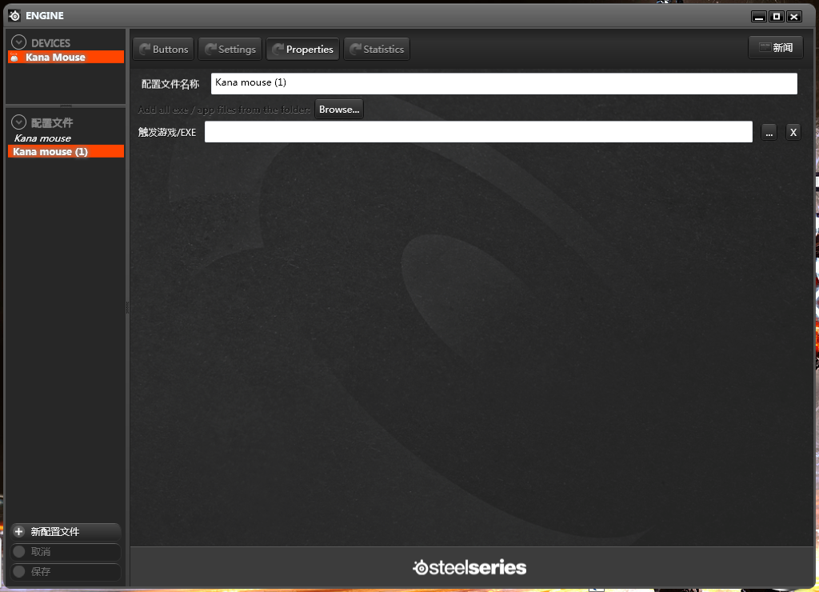The width and height of the screenshot is (819, 592).
Task: Click the ENGINE app icon in title bar
Action: [14, 16]
